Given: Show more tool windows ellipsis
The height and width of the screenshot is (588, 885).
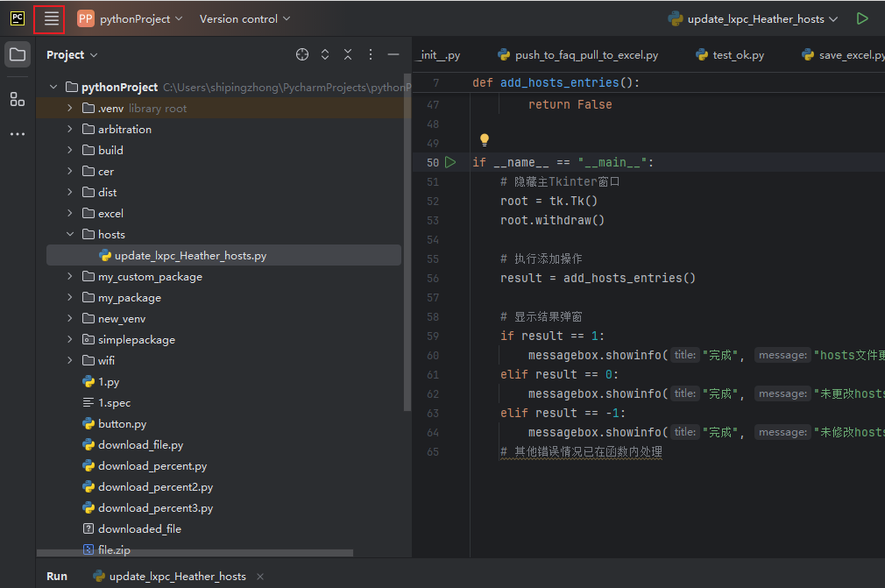Looking at the screenshot, I should [x=18, y=134].
